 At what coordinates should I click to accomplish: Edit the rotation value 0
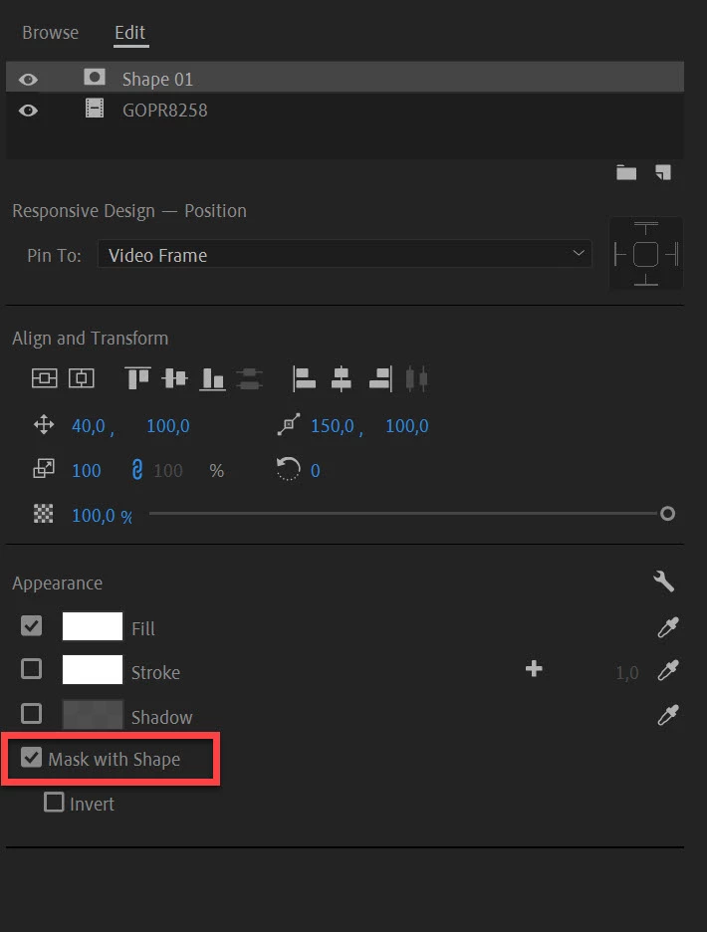click(315, 471)
